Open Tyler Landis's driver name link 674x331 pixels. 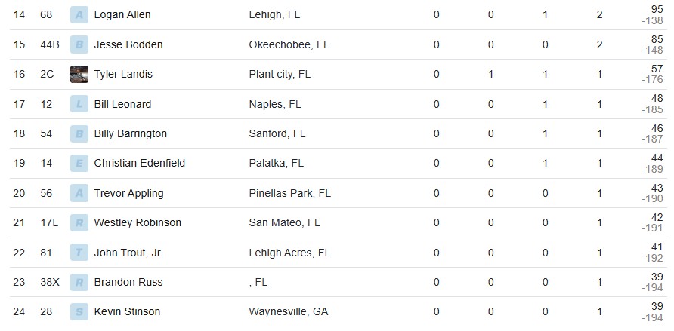pos(123,74)
